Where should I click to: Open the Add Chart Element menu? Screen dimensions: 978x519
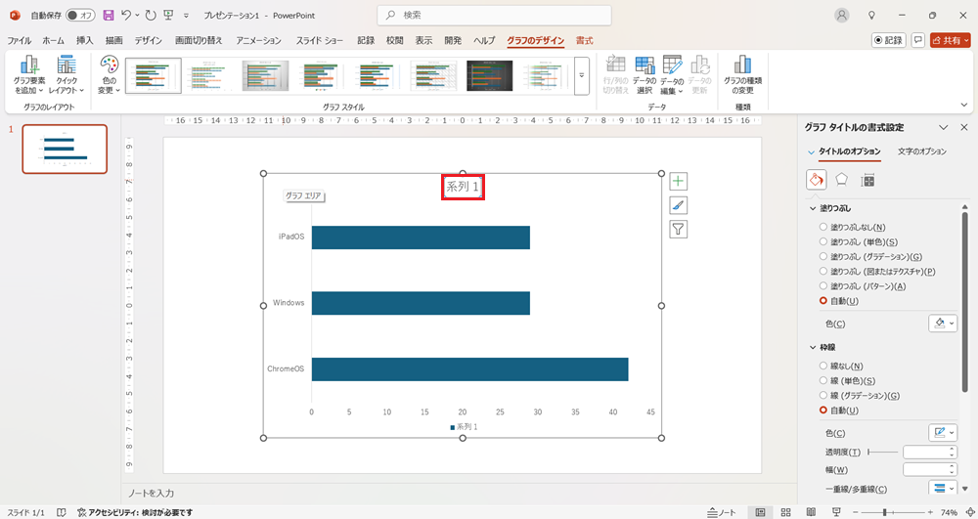29,74
